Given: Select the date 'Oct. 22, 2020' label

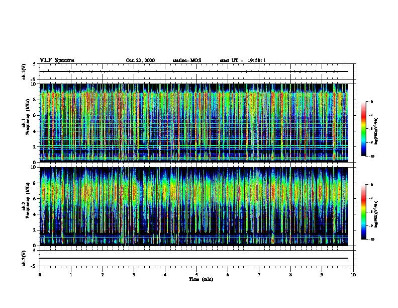Looking at the screenshot, I should coord(140,60).
